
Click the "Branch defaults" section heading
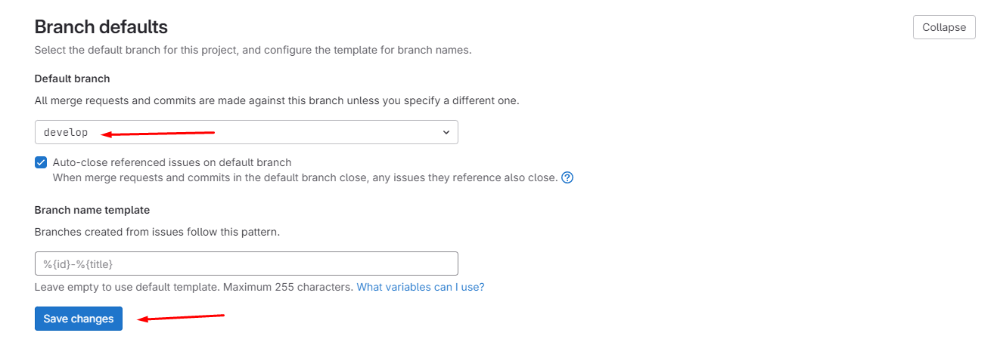point(101,27)
